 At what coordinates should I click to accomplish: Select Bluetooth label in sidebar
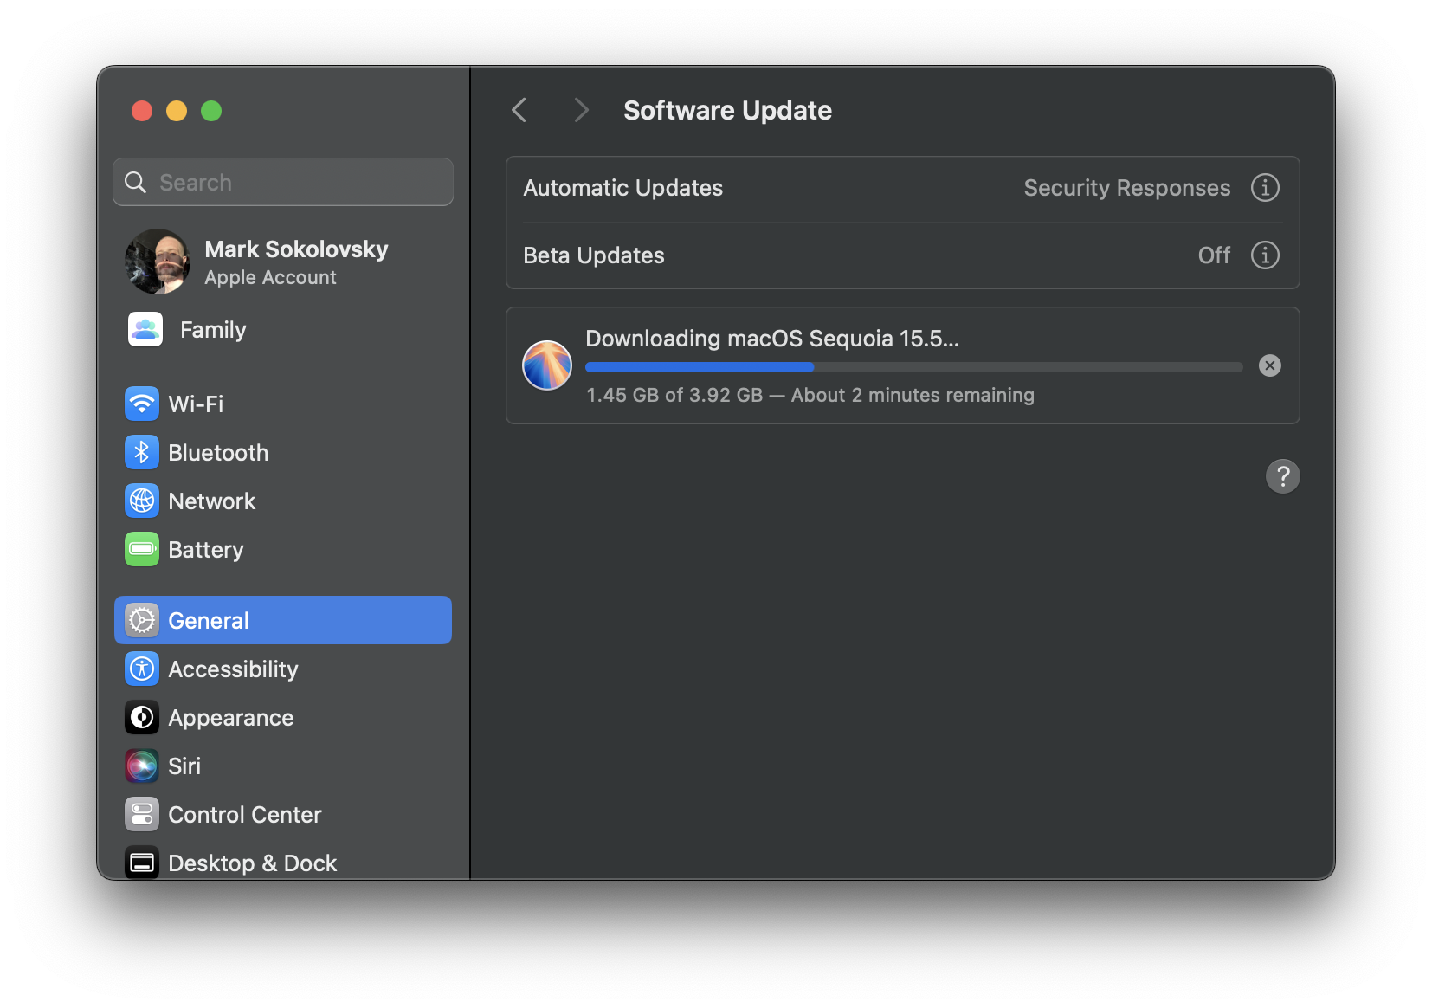pyautogui.click(x=218, y=453)
